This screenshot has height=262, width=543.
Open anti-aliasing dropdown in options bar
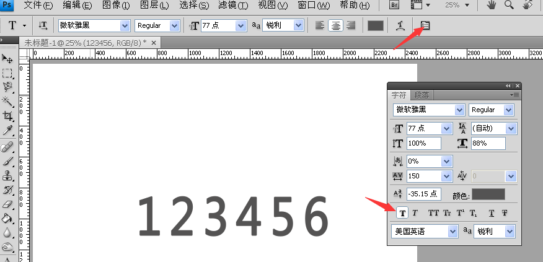[299, 25]
